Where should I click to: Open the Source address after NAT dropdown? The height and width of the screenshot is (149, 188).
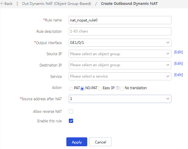click(x=120, y=99)
